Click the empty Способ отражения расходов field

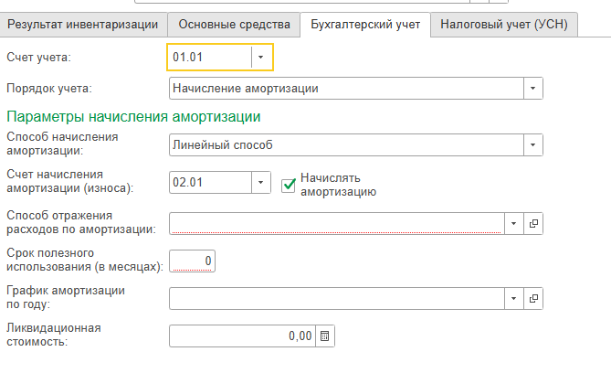point(336,223)
